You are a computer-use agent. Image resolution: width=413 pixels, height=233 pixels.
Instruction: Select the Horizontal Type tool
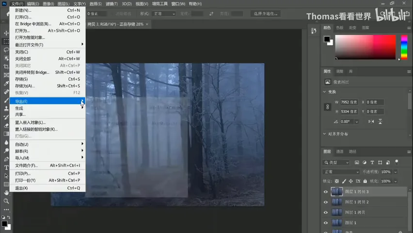6,167
